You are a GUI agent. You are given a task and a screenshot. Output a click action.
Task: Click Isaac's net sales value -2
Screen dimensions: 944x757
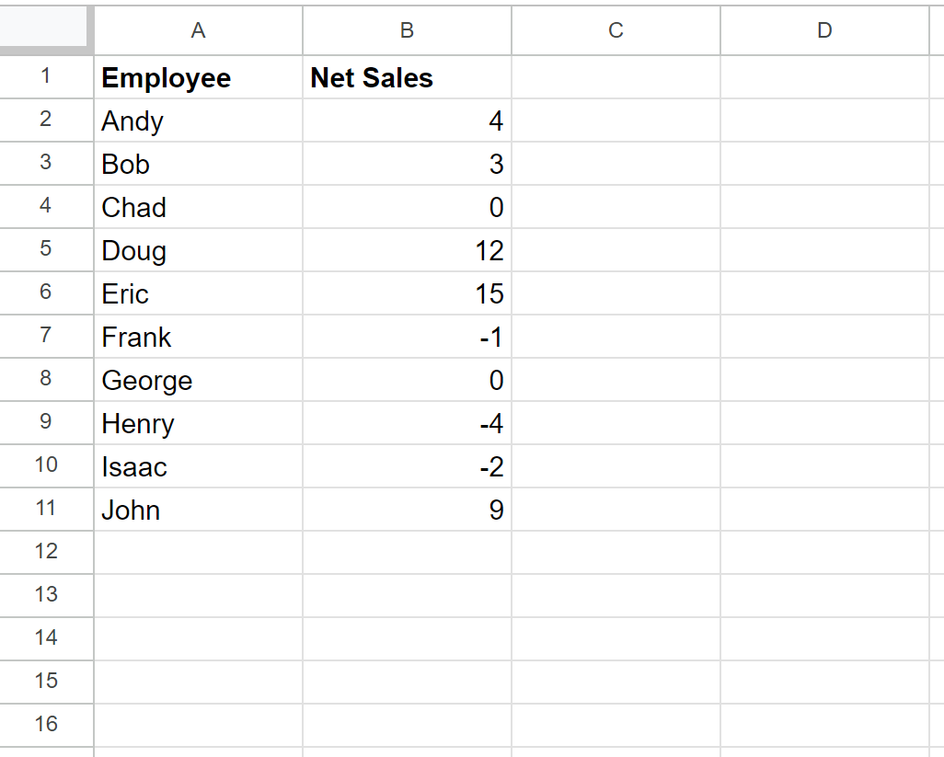(x=407, y=466)
